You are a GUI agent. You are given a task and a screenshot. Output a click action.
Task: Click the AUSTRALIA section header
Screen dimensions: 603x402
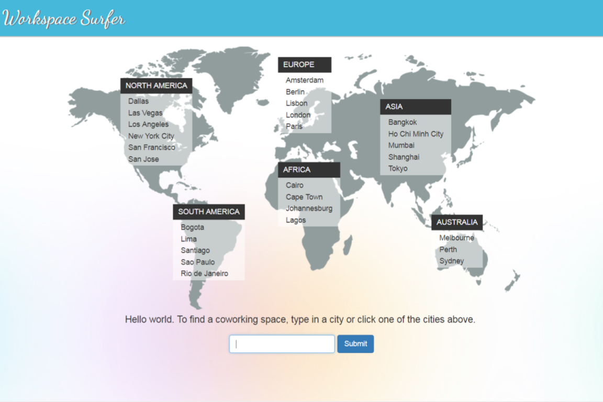pos(457,222)
